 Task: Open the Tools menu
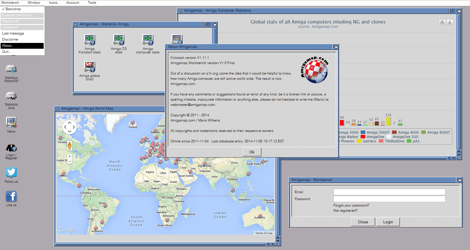92,3
